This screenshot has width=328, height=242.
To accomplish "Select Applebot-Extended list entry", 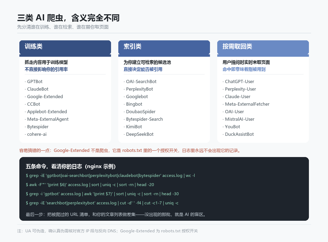I will point(46,112).
